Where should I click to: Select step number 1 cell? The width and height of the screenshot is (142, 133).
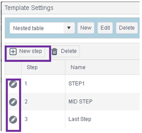pyautogui.click(x=43, y=84)
